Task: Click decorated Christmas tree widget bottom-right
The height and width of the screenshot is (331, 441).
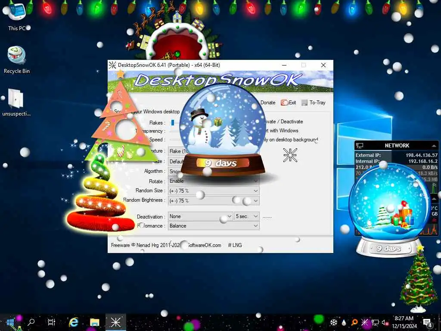Action: point(419,279)
